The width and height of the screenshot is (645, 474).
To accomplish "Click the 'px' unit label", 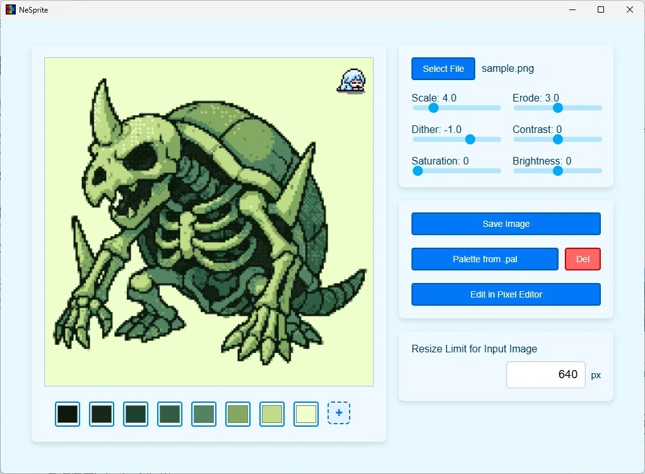I will pos(596,376).
